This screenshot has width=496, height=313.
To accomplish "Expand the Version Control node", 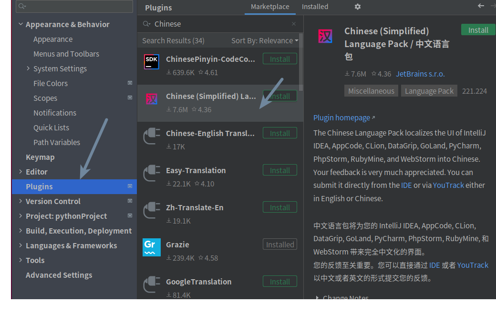I will [21, 201].
